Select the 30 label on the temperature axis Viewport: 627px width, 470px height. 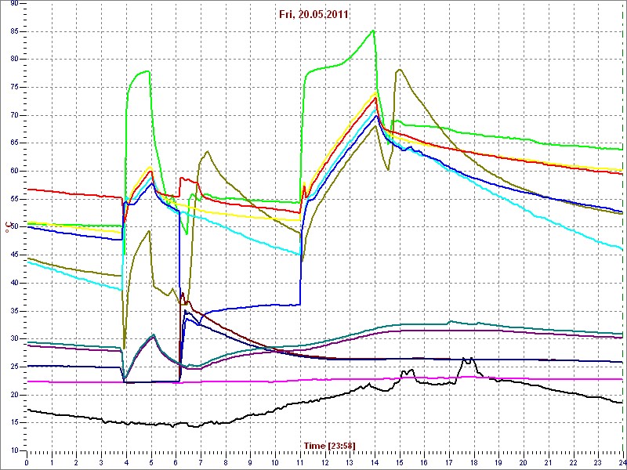13,339
